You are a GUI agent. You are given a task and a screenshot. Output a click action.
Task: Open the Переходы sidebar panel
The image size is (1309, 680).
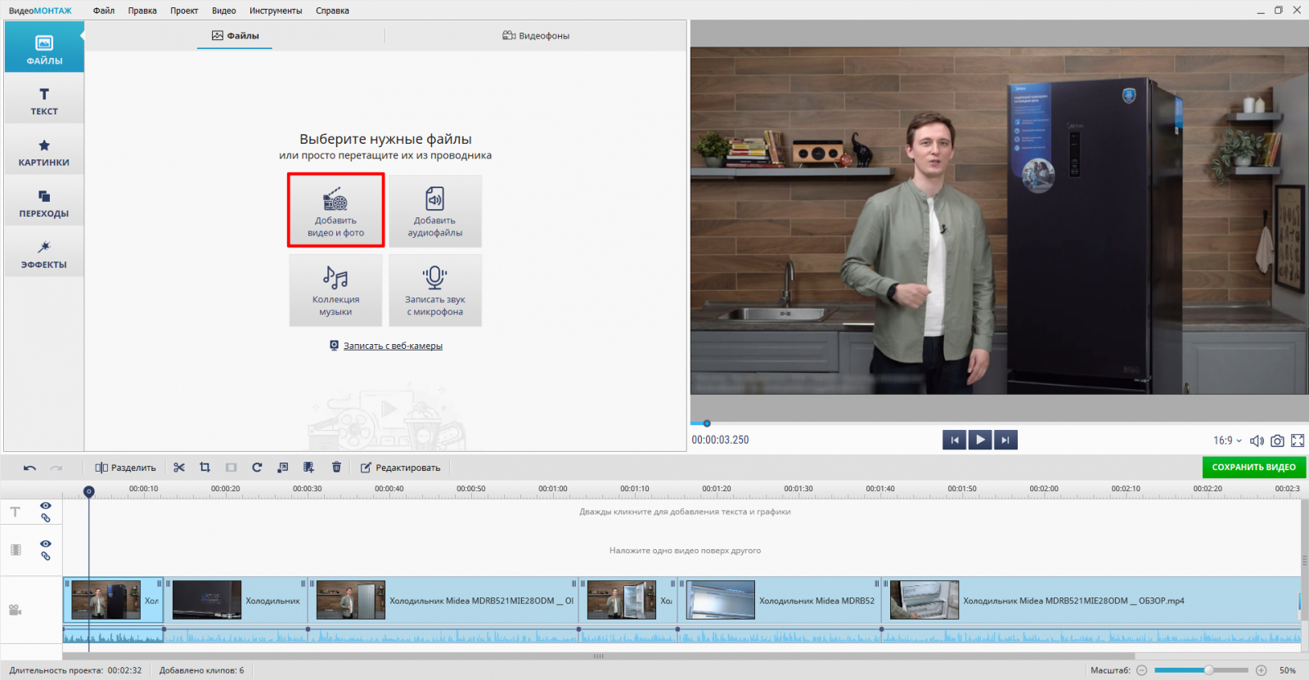click(x=44, y=204)
